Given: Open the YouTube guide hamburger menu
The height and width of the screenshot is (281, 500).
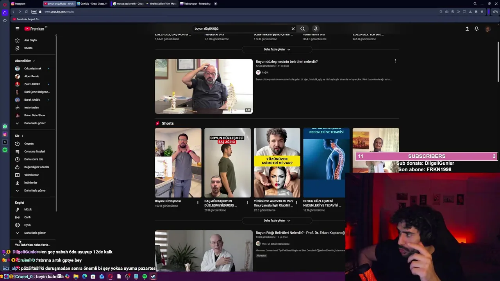Looking at the screenshot, I should (17, 29).
